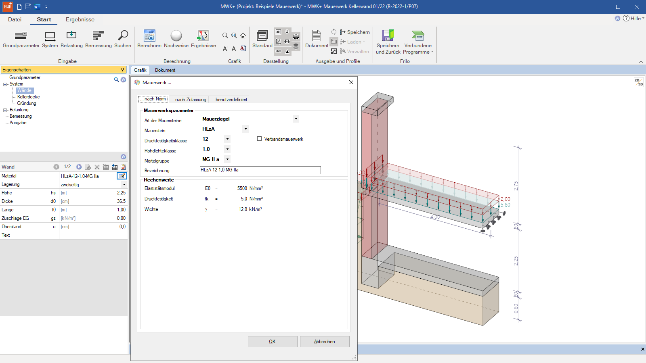Confirm the Mauerwerk dialog with OK
The width and height of the screenshot is (646, 363).
[273, 342]
